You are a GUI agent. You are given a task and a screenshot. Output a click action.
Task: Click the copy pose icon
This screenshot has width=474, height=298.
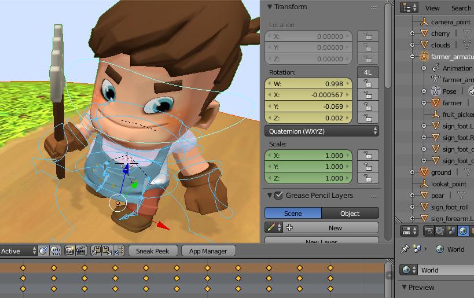[96, 251]
